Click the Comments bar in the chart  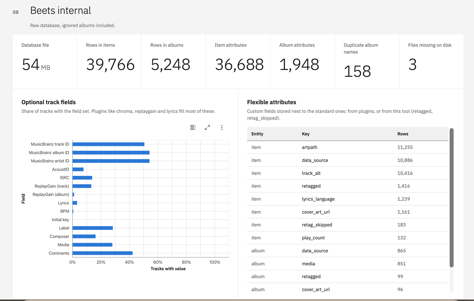coord(103,253)
